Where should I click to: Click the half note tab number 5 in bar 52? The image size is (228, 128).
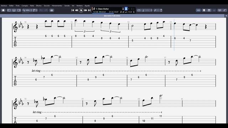(x=133, y=41)
